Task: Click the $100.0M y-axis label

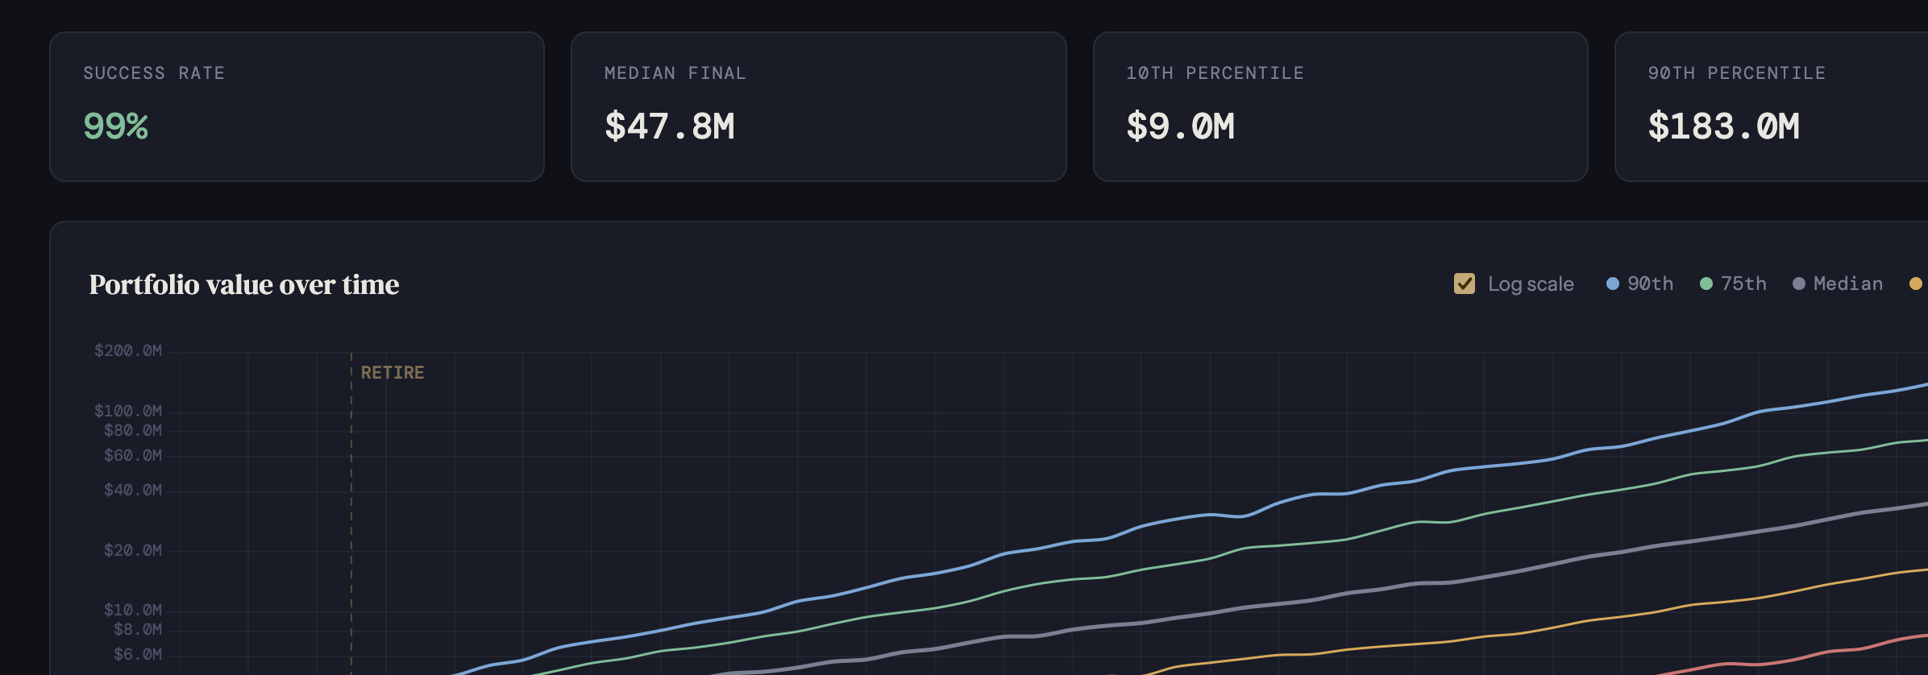Action: [128, 411]
